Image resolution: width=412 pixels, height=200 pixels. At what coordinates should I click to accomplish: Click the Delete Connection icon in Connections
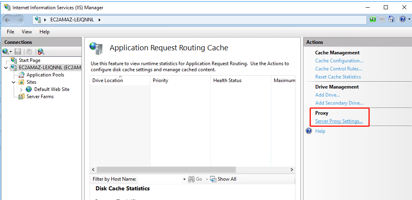coord(41,52)
